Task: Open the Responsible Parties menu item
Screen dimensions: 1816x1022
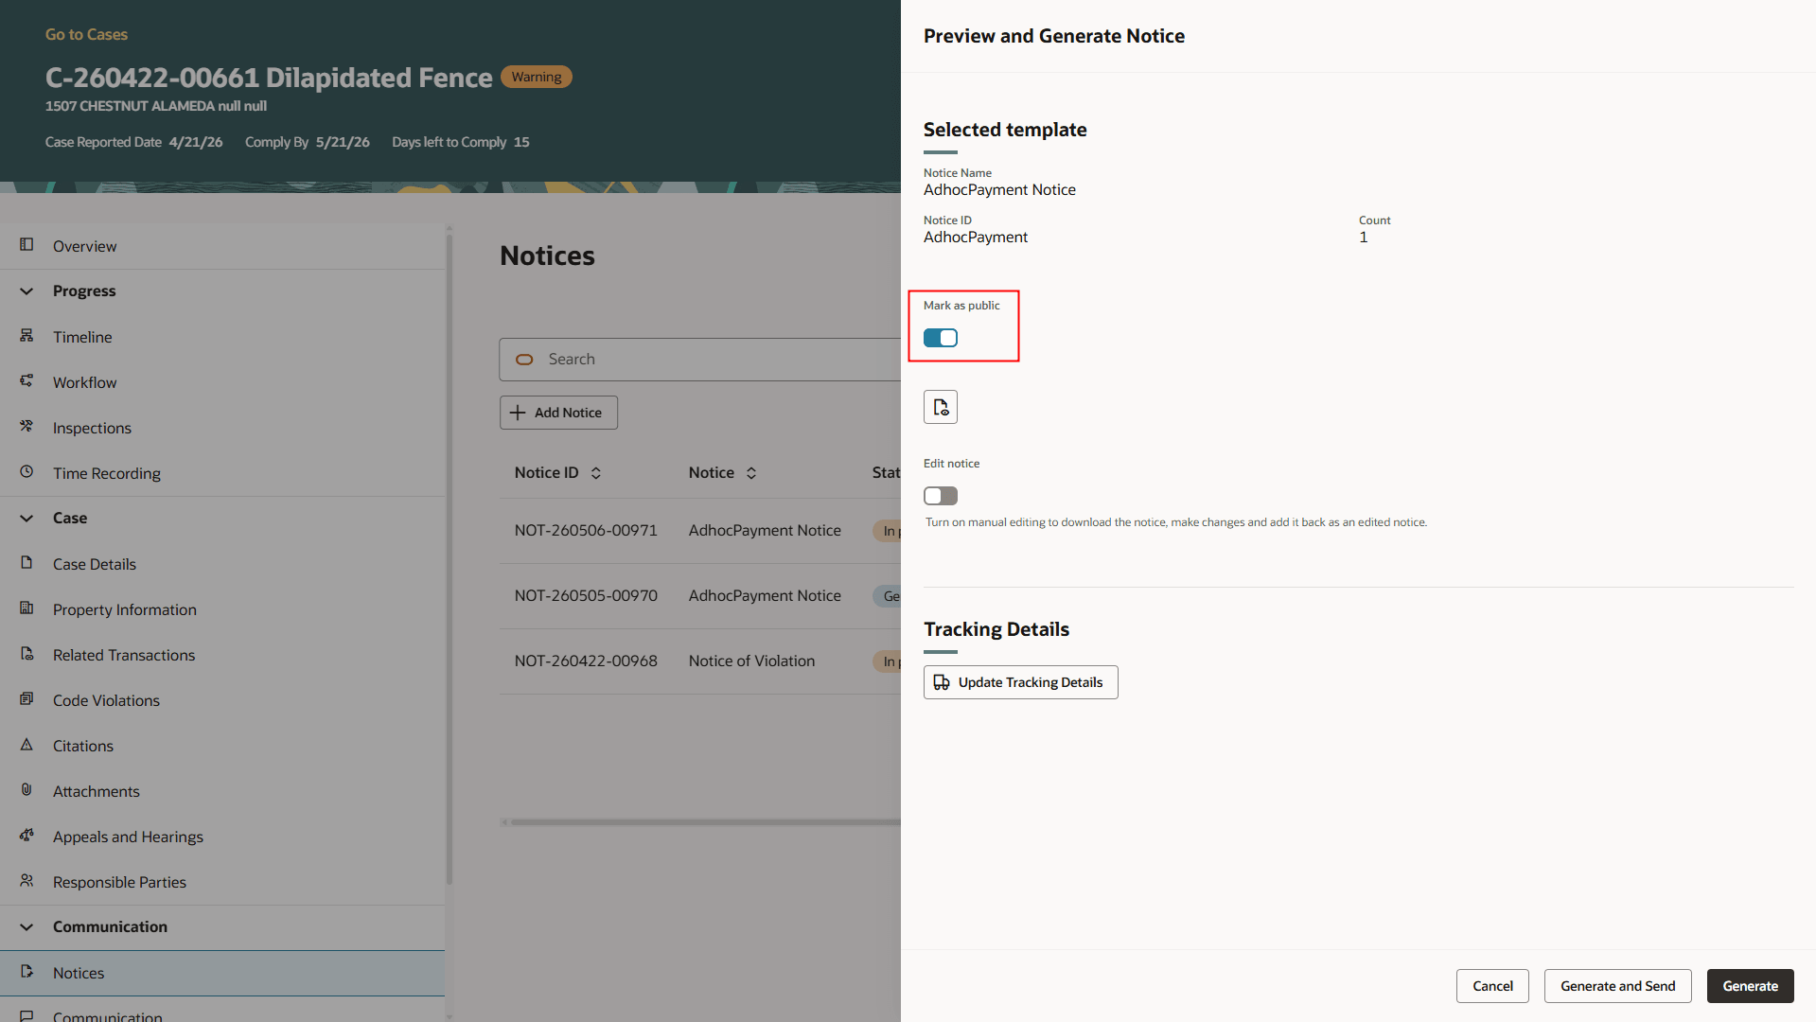Action: (x=222, y=882)
